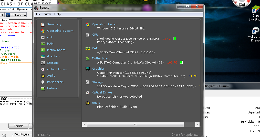This screenshot has width=260, height=137.
Task: Click the RAM icon in summary panel
Action: (x=88, y=48)
